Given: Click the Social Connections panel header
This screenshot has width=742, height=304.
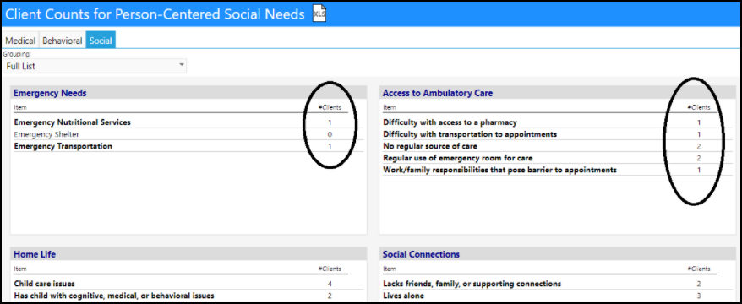Looking at the screenshot, I should pyautogui.click(x=558, y=254).
